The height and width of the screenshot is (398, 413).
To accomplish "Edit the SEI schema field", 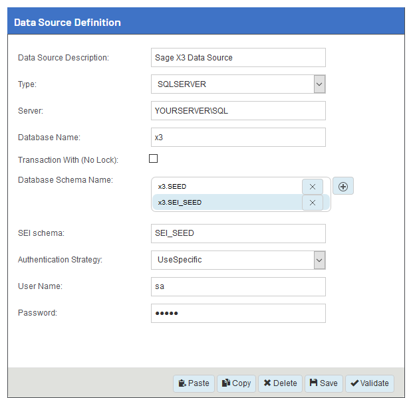I will [238, 233].
